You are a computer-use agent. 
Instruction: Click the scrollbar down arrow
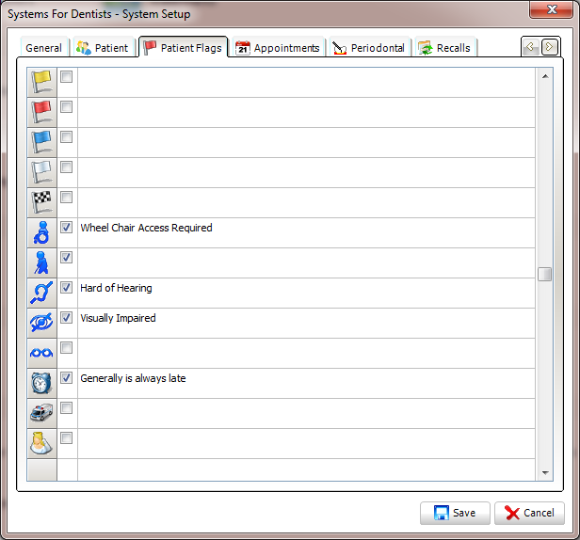click(545, 472)
